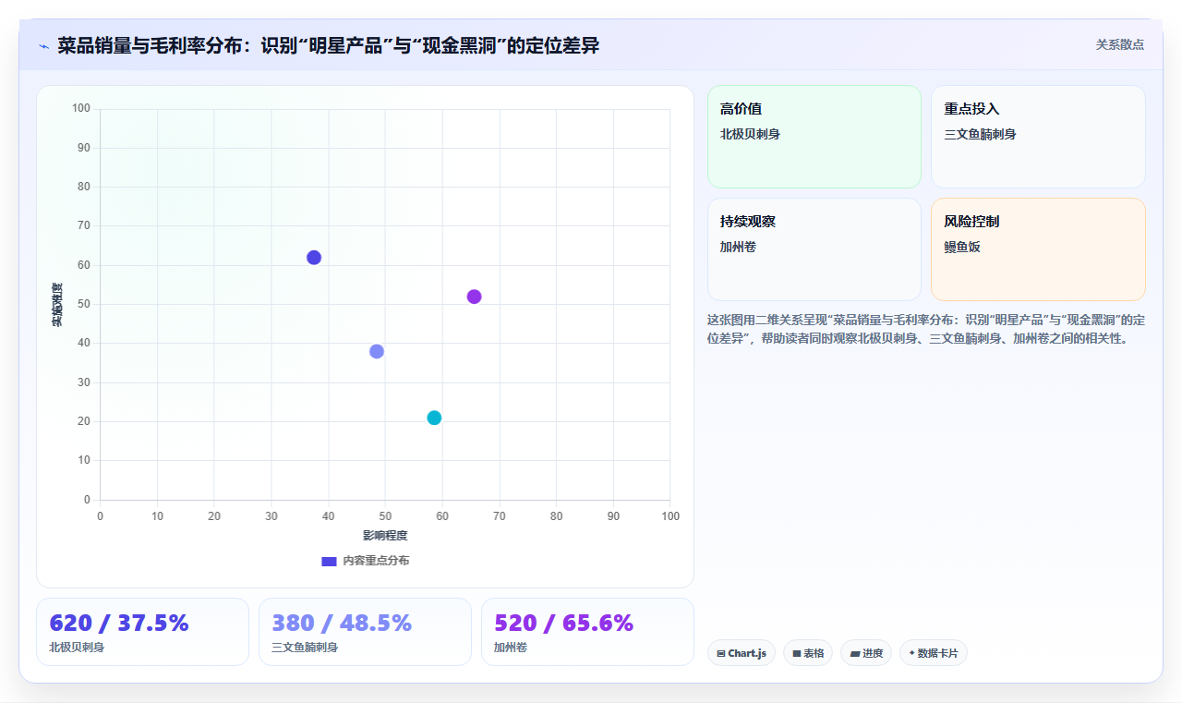The width and height of the screenshot is (1182, 703).
Task: Click 北极贝刺身 label under 620 stat
Action: tap(77, 648)
